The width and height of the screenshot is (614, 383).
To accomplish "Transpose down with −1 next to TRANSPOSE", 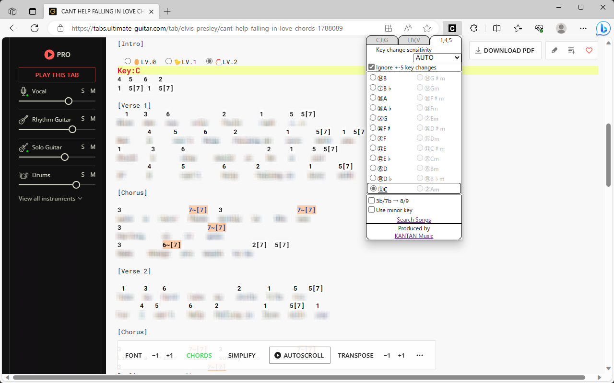I will [x=387, y=355].
